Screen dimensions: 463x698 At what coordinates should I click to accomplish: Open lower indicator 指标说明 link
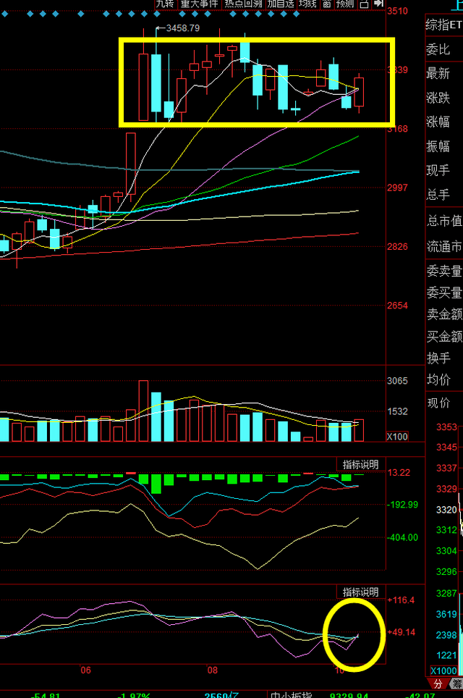pyautogui.click(x=360, y=592)
